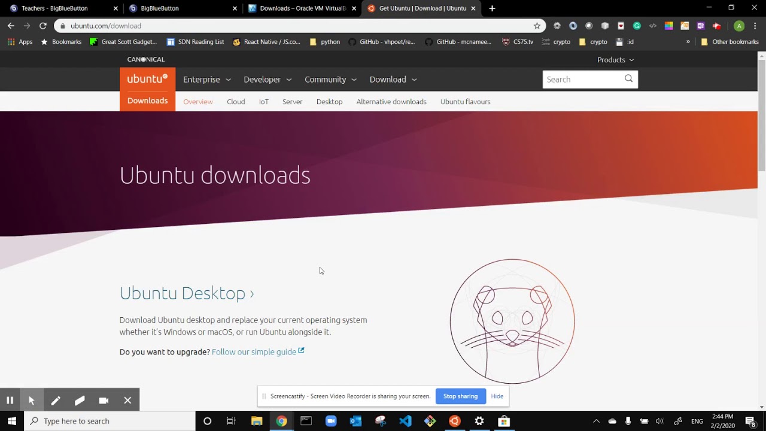Open the Windows Start menu
This screenshot has width=766, height=431.
12,421
